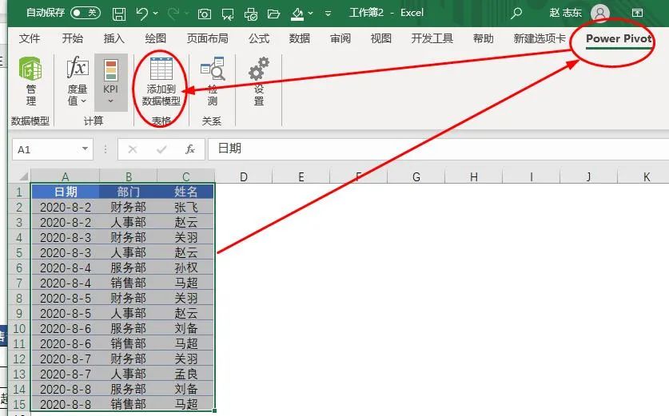
Task: Open Power Pivot Settings (设置)
Action: 259,81
